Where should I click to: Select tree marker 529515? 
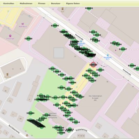[71, 120]
